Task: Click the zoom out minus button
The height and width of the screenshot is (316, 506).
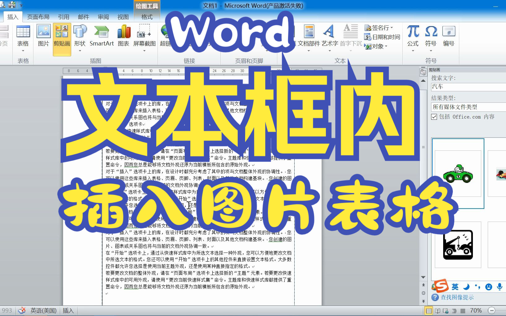Action: point(491,311)
